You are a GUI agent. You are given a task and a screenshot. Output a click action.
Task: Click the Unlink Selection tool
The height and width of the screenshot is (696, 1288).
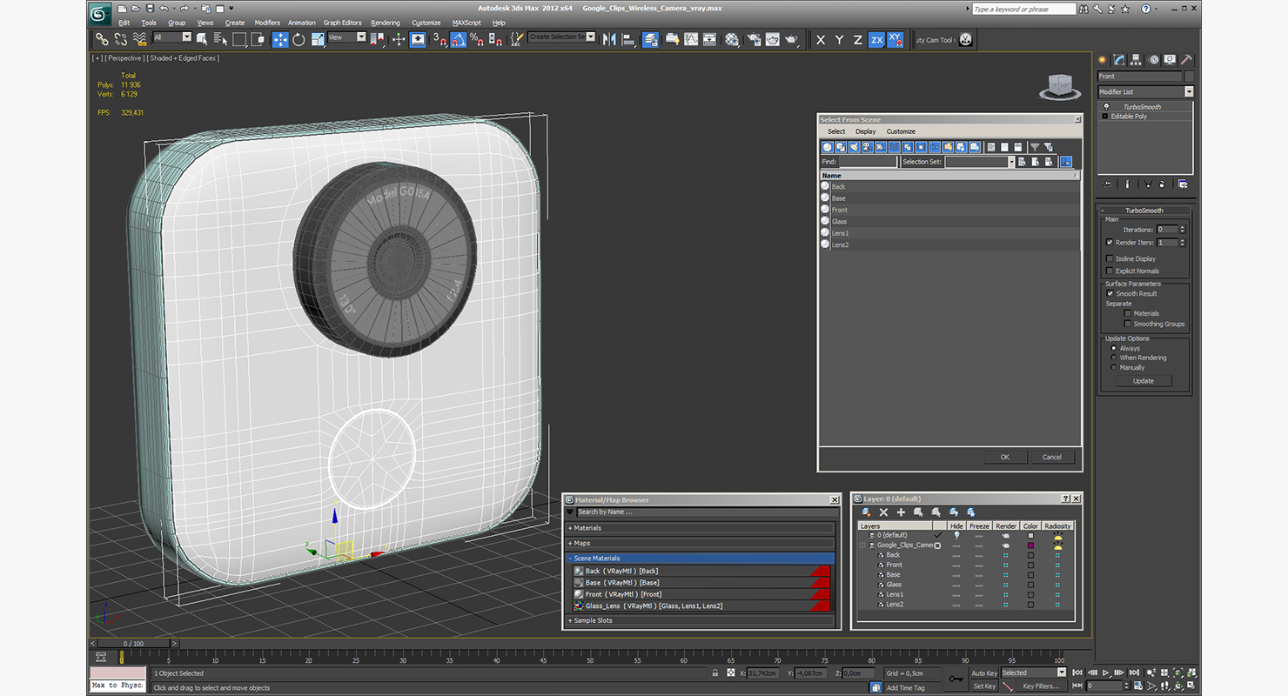[120, 39]
